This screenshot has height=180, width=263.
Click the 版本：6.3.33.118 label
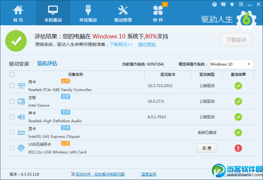pyautogui.click(x=24, y=174)
